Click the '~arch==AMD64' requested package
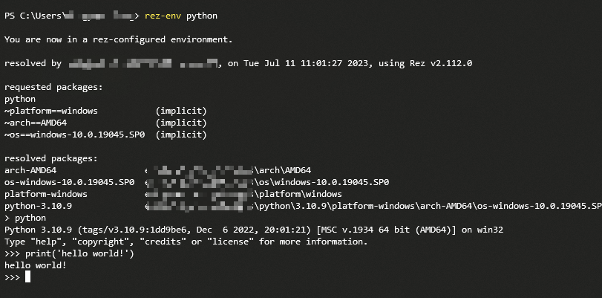Image resolution: width=602 pixels, height=298 pixels. (x=39, y=123)
